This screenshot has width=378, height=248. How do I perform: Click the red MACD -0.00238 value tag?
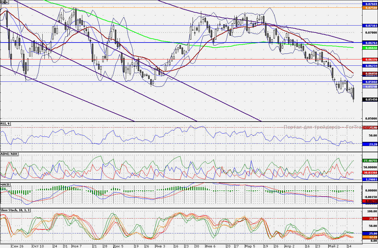tap(370, 201)
